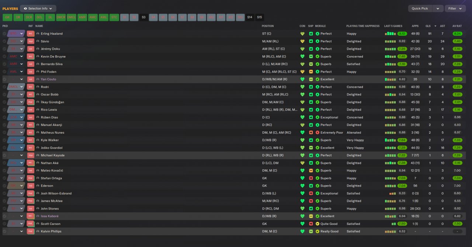The width and height of the screenshot is (472, 247).
Task: Click İlkay Gündoğan's Hol info badge
Action: click(31, 102)
